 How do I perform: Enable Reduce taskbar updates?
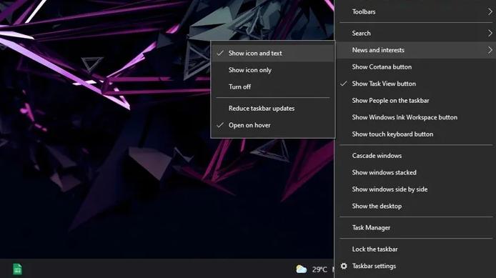pyautogui.click(x=272, y=108)
